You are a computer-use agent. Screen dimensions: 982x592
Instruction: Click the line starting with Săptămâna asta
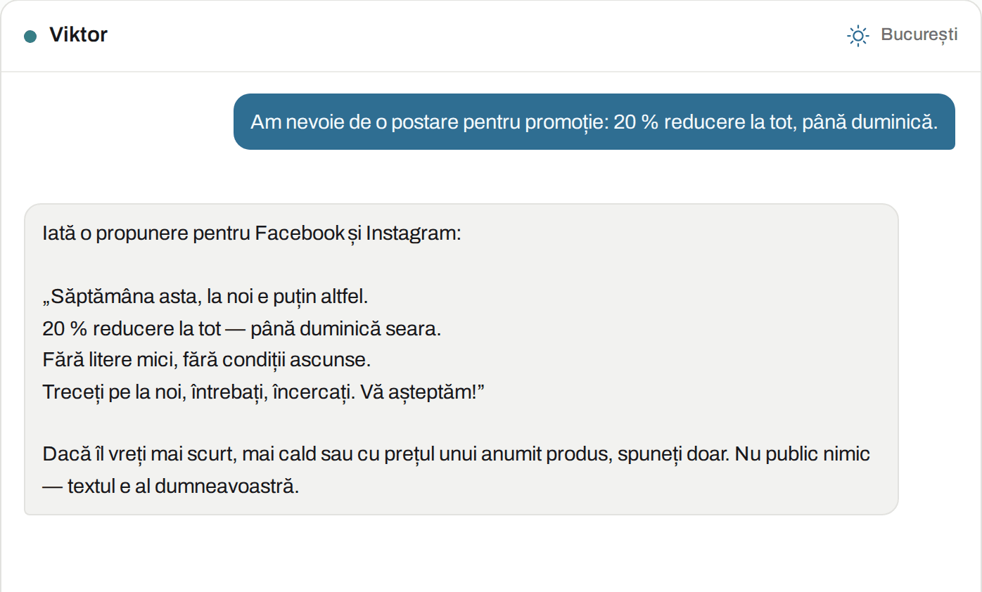[x=205, y=297]
